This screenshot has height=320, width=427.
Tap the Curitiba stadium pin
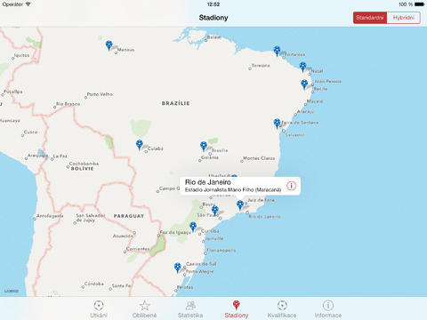tap(193, 227)
